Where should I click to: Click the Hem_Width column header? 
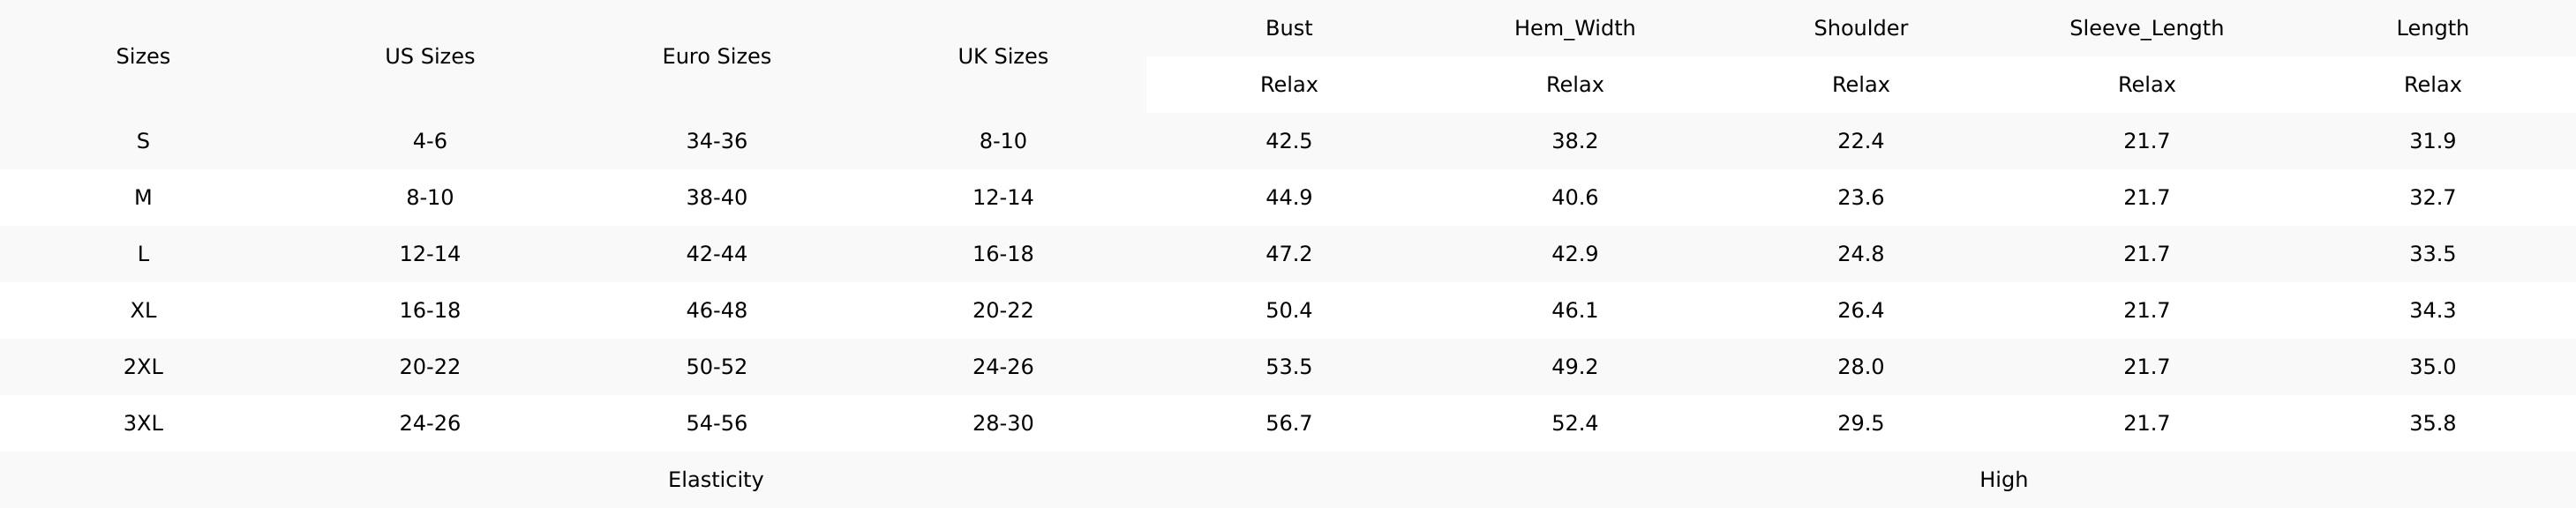pyautogui.click(x=1574, y=28)
